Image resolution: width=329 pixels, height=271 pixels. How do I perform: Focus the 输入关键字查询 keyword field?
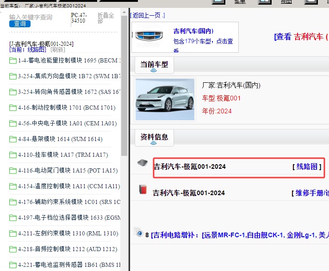pos(31,17)
